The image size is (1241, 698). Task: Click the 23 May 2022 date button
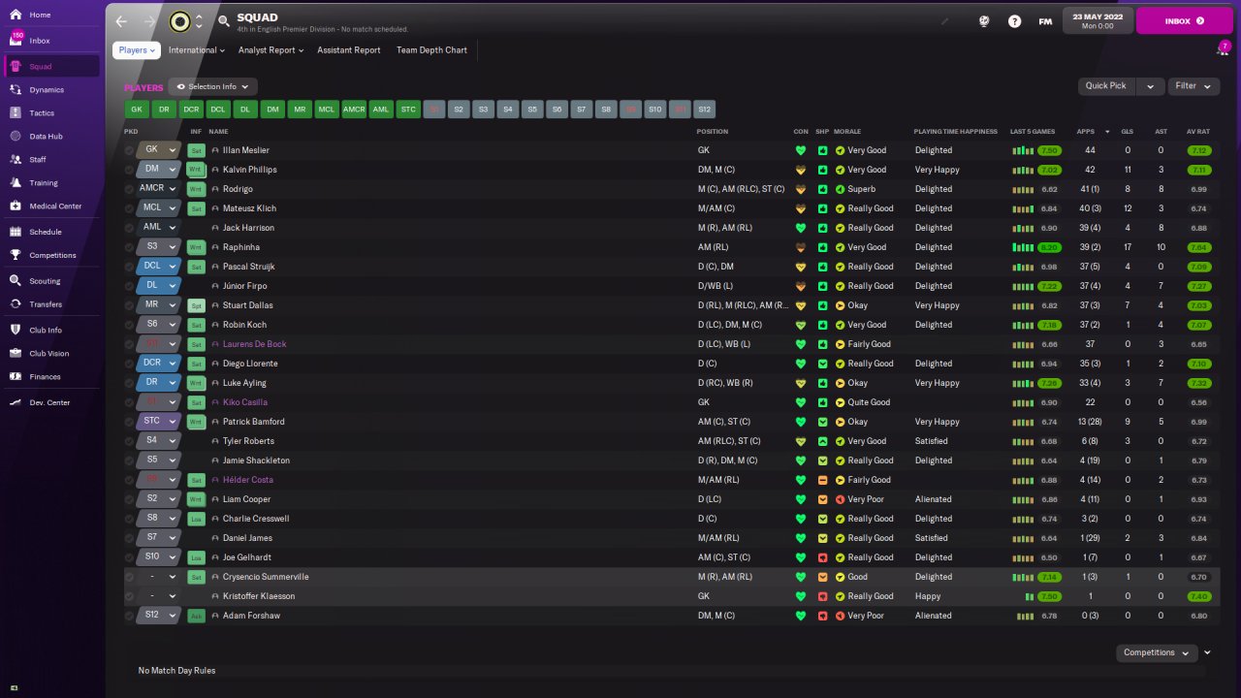pos(1098,20)
